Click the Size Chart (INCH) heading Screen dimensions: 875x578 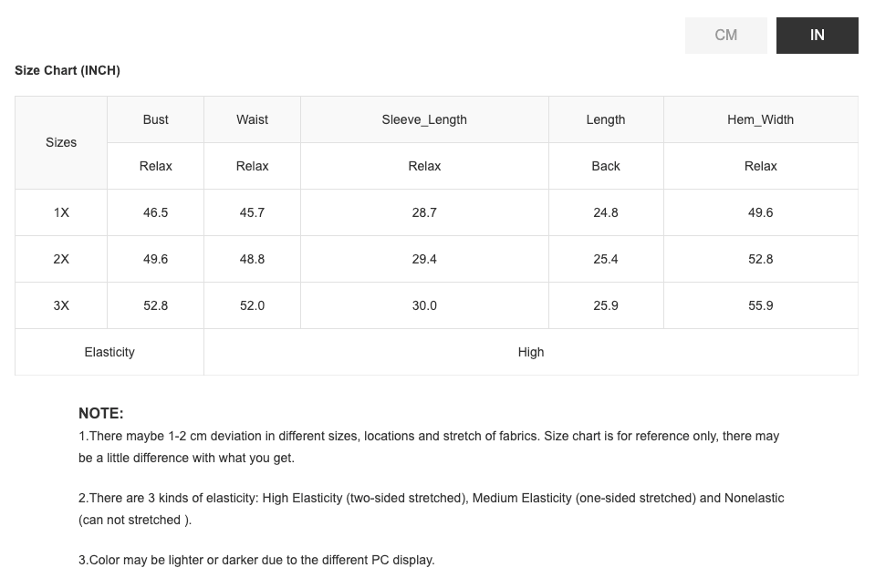click(68, 70)
